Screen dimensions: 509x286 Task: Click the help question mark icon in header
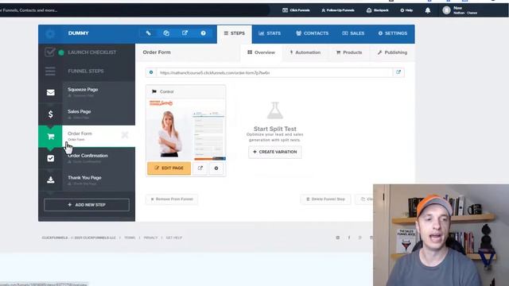203,33
